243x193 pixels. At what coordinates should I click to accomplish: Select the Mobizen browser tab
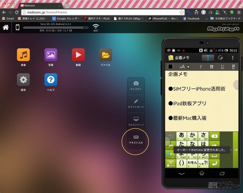[40, 6]
